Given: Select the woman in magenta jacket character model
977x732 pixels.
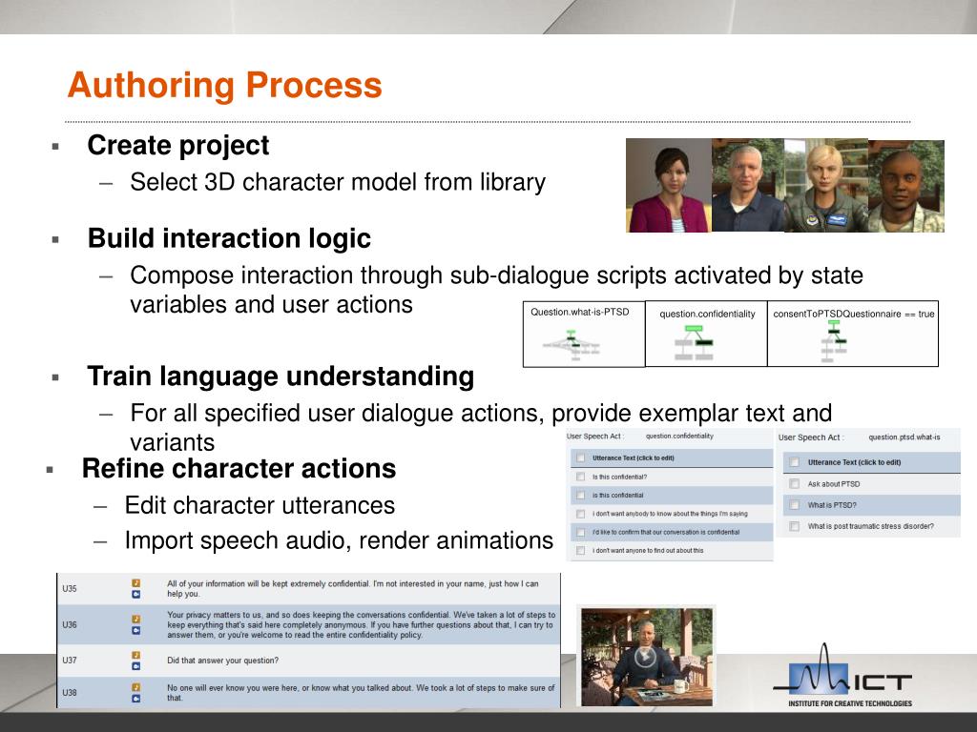Looking at the screenshot, I should click(669, 186).
